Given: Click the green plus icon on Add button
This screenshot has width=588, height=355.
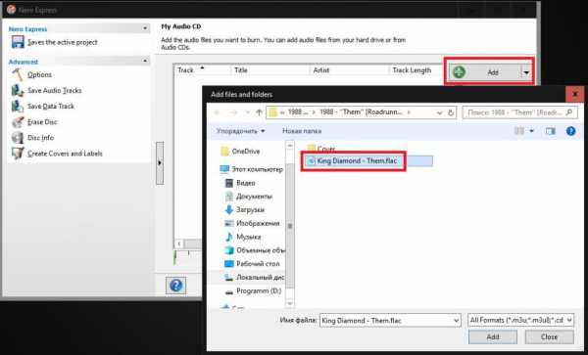Looking at the screenshot, I should [459, 71].
